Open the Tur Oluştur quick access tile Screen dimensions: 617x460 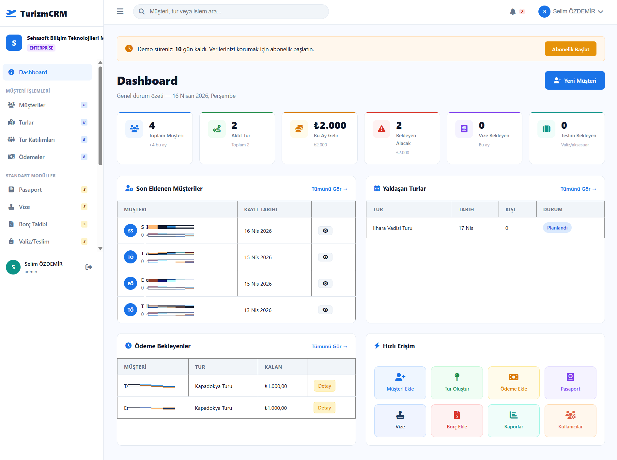pyautogui.click(x=457, y=383)
